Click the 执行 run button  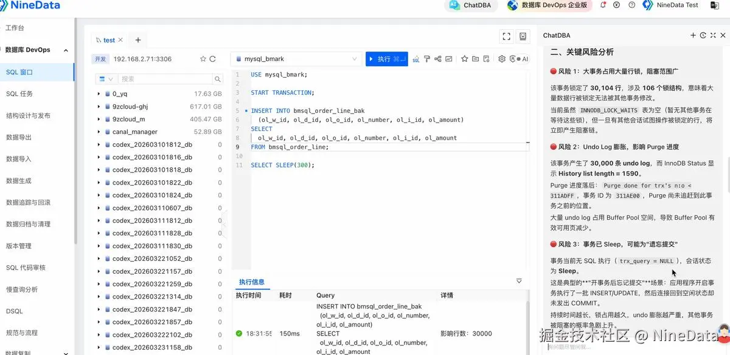(x=387, y=59)
